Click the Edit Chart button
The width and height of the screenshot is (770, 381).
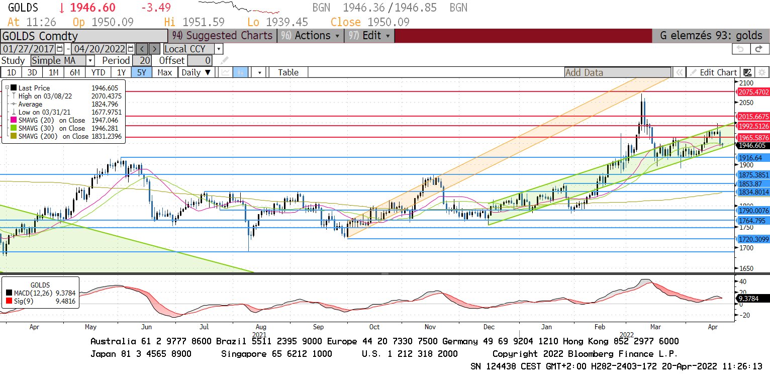click(713, 72)
